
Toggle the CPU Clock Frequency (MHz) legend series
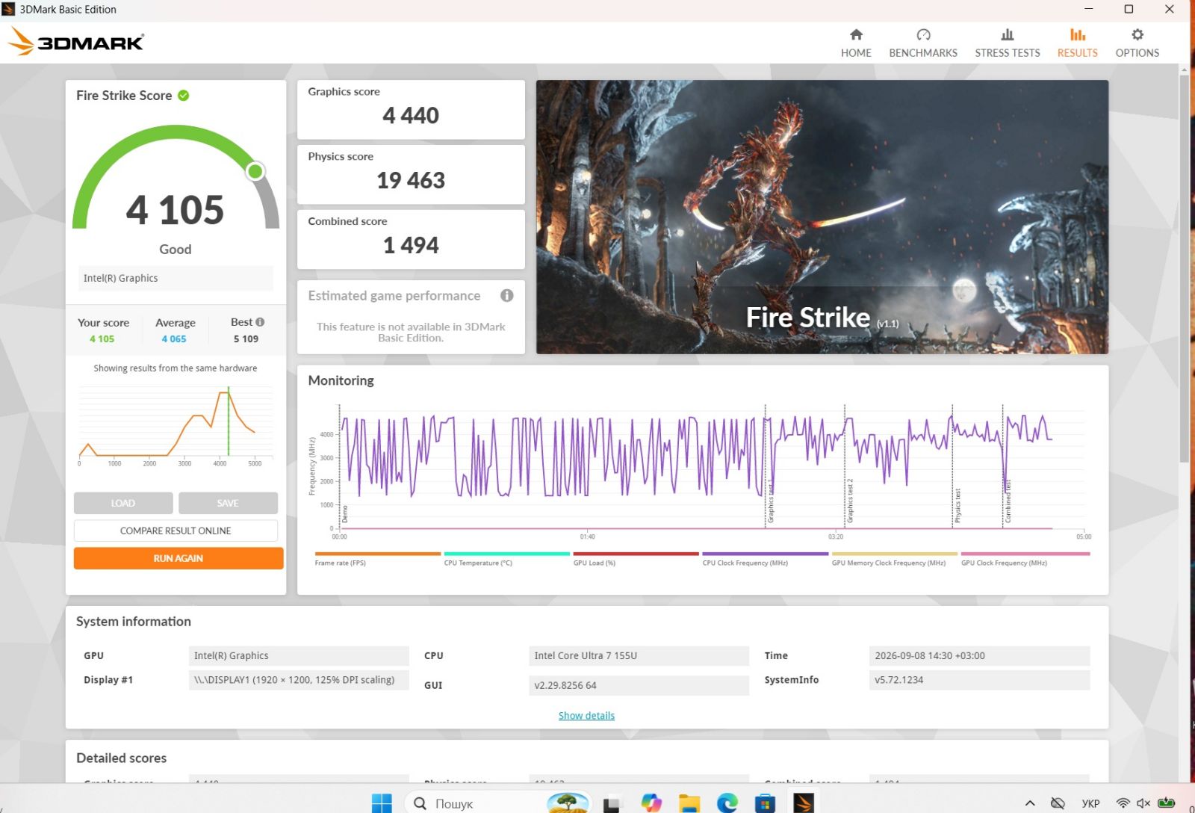pyautogui.click(x=765, y=559)
